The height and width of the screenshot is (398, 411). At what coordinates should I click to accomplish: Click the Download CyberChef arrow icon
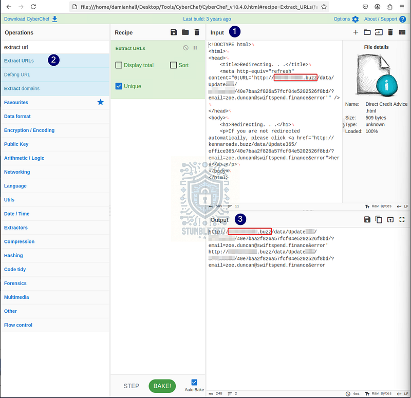(54, 19)
